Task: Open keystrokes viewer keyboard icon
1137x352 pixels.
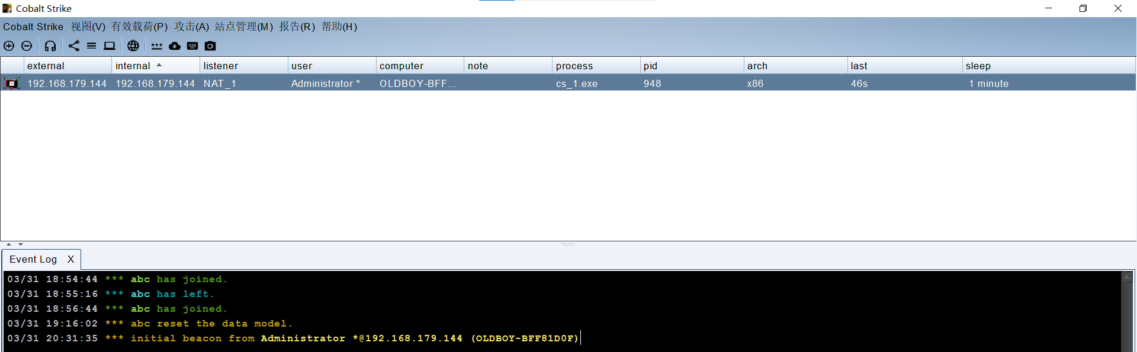Action: point(192,46)
